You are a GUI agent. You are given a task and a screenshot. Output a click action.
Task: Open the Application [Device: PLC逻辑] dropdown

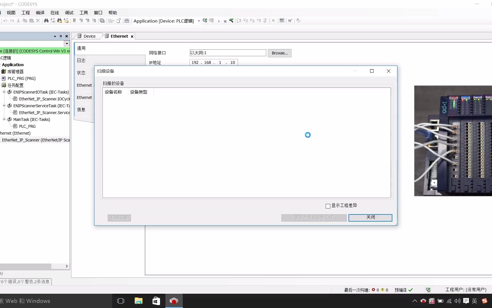coord(198,21)
